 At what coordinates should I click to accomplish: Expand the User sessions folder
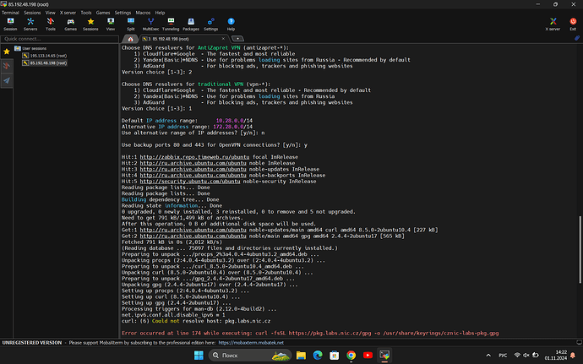(x=30, y=48)
